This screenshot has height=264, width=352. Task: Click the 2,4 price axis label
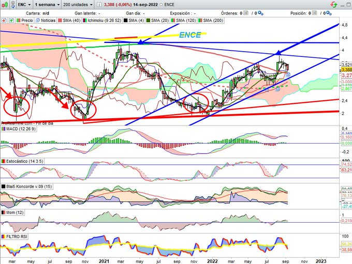[345, 101]
